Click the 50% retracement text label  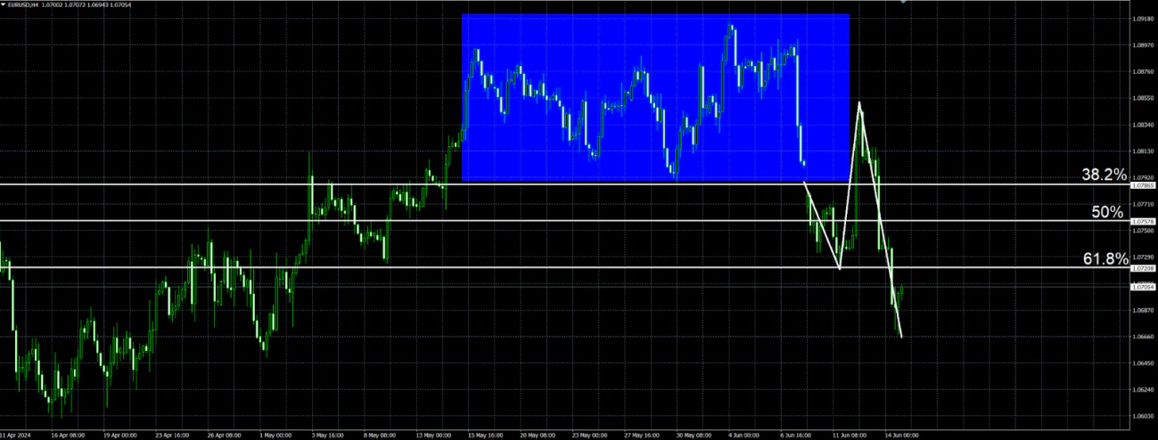1107,212
